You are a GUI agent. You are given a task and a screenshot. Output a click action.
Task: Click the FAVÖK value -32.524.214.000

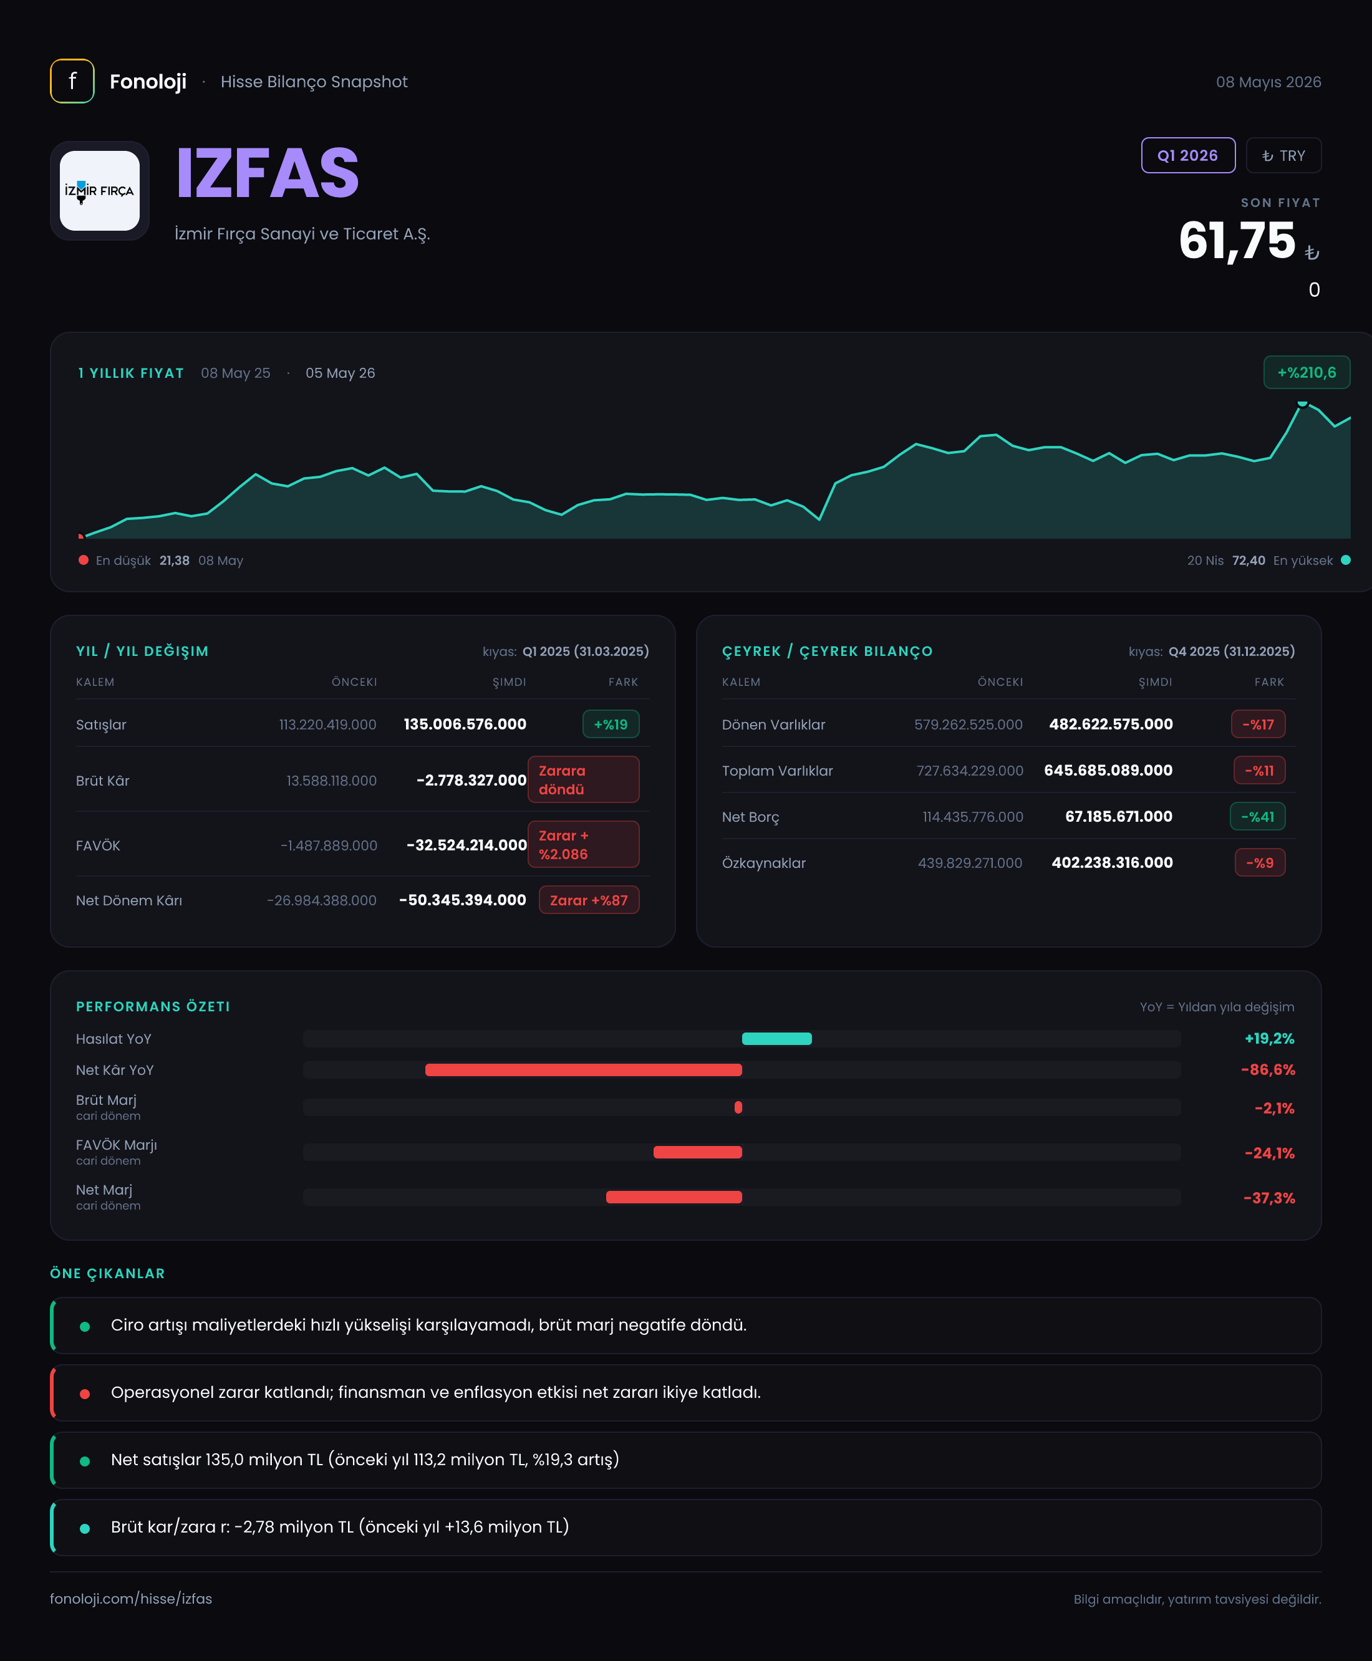[x=466, y=845]
